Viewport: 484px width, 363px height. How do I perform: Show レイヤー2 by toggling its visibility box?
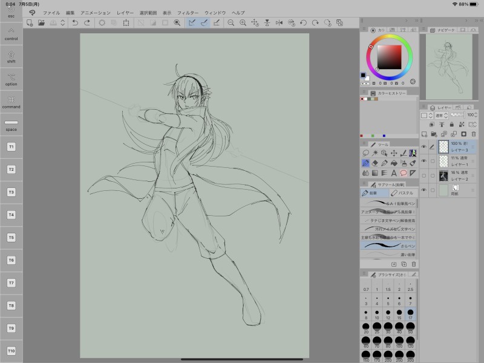point(423,176)
